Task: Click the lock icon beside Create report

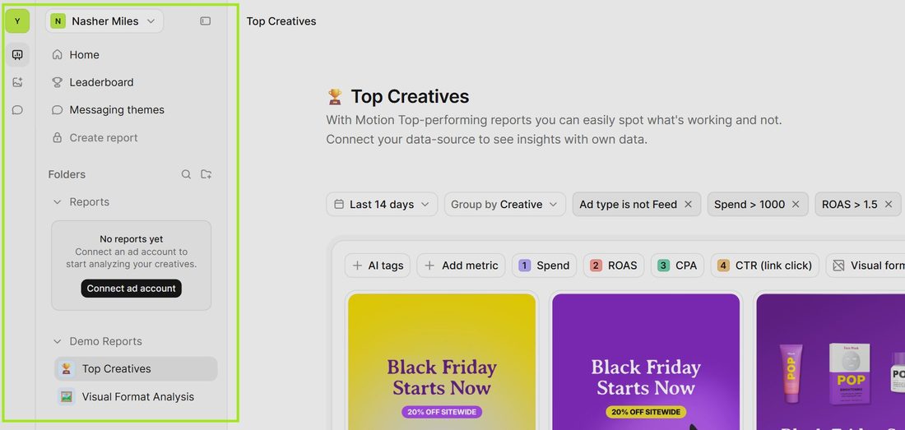Action: (57, 138)
